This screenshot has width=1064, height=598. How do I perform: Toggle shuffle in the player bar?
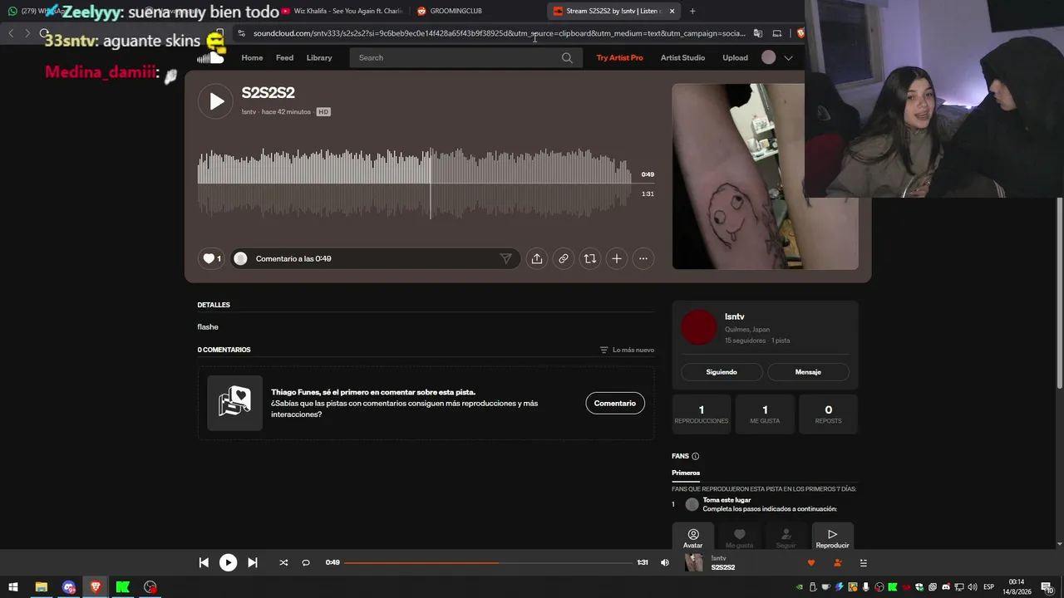[x=283, y=562]
